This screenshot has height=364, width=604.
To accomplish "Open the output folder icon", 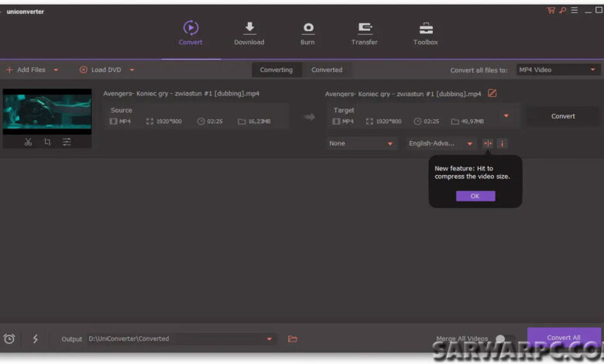I will coord(293,339).
